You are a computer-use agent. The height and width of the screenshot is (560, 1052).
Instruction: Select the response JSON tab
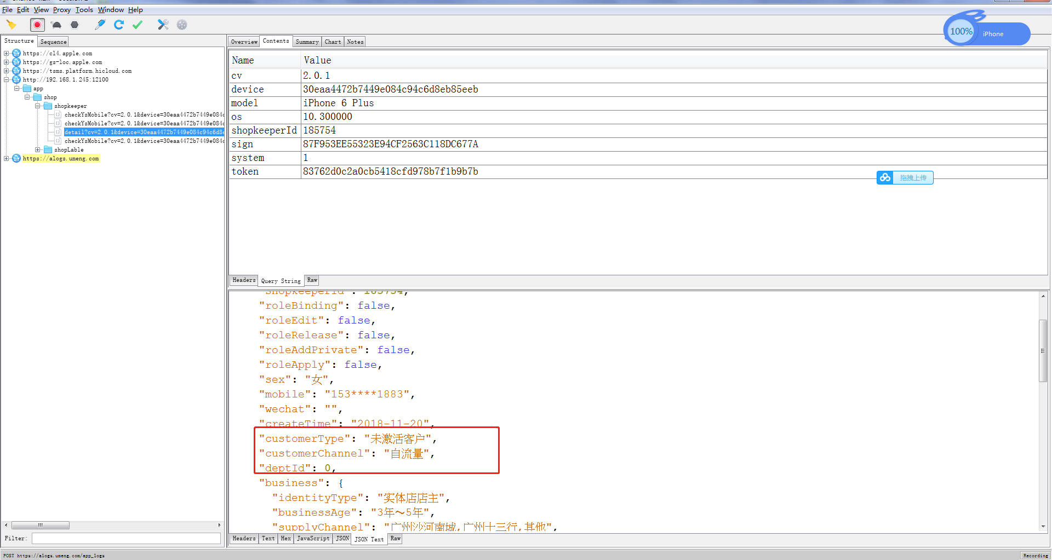tap(342, 539)
